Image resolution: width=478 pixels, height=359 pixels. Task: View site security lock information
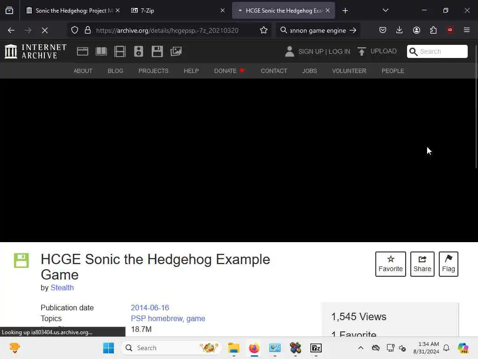click(x=88, y=30)
